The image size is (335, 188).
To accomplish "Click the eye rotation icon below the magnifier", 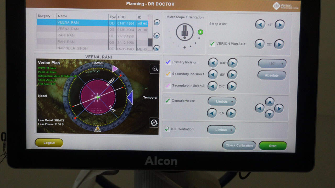I will coord(154,122).
